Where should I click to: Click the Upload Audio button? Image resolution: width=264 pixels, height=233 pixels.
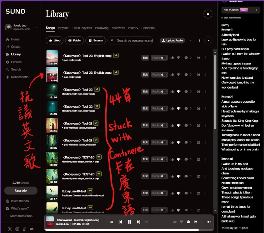[172, 40]
